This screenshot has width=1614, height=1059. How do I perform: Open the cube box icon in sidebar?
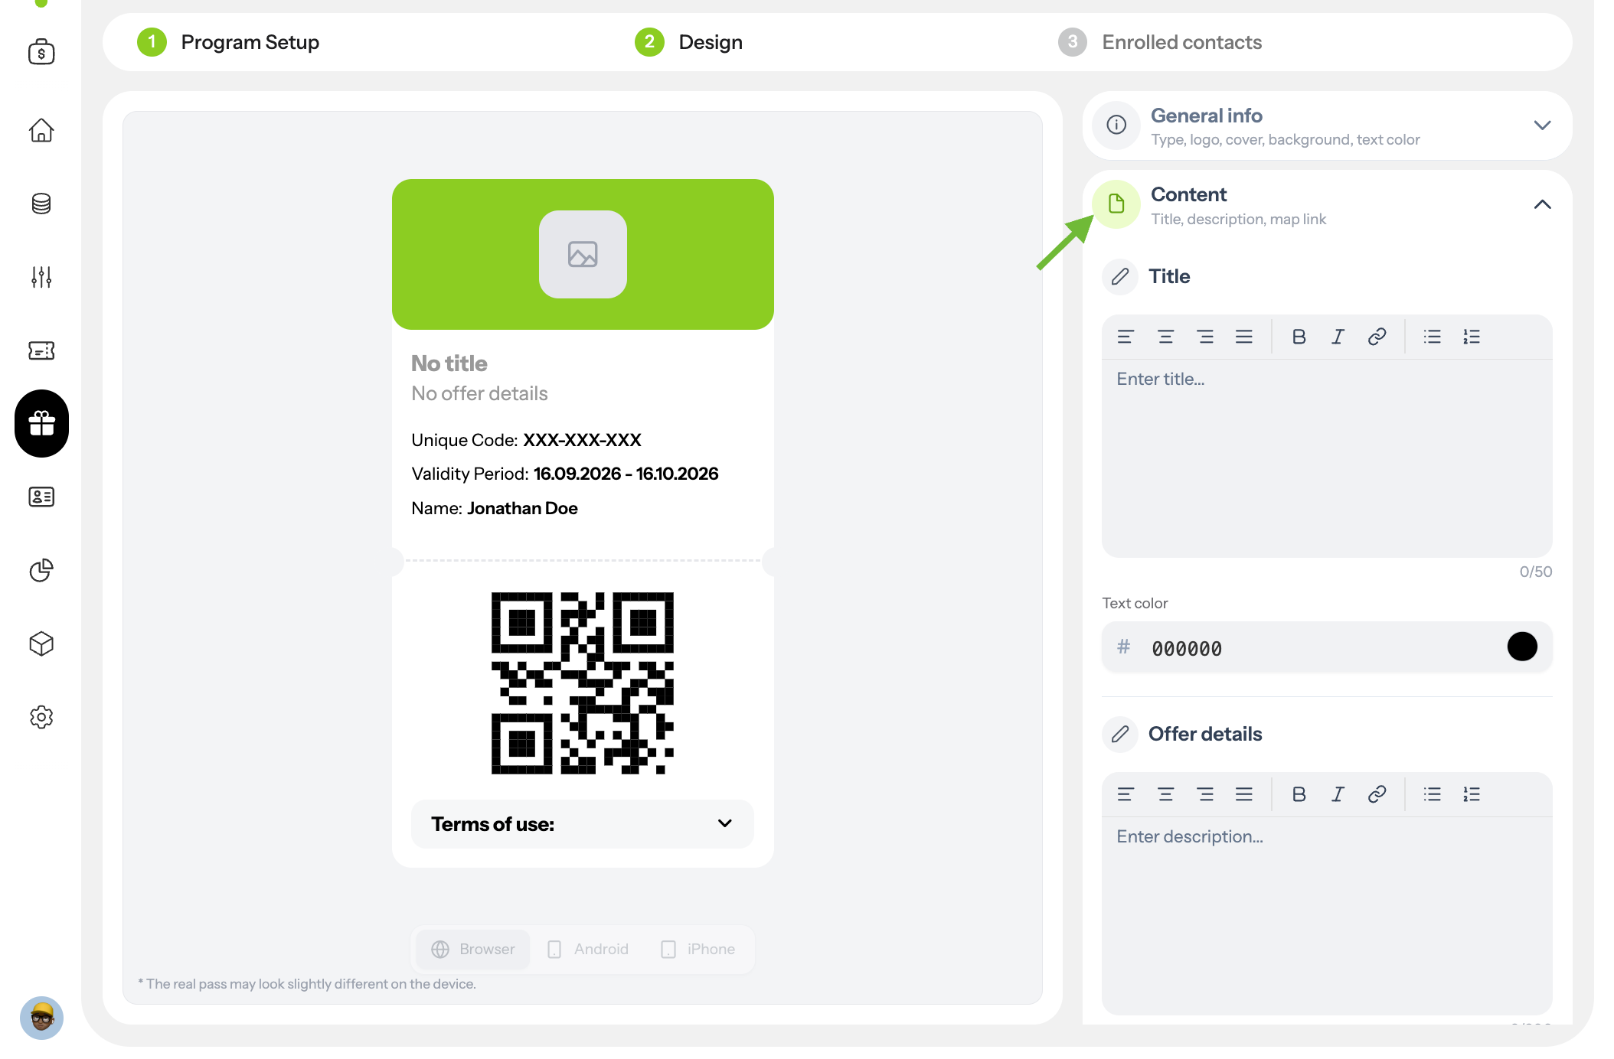[x=41, y=644]
